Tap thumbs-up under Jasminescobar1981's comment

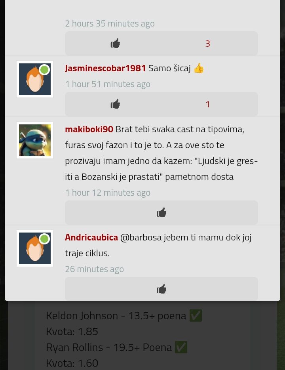(115, 104)
